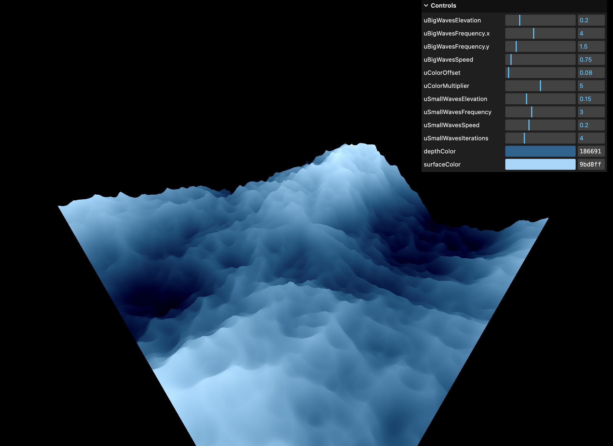Screen dimensions: 613x446
Task: Click the uSmallWavesElevation value field 0.15
Action: pos(591,99)
